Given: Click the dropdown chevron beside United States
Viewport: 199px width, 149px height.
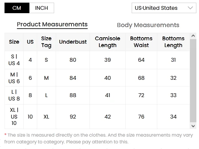Looking at the screenshot, I should point(190,8).
